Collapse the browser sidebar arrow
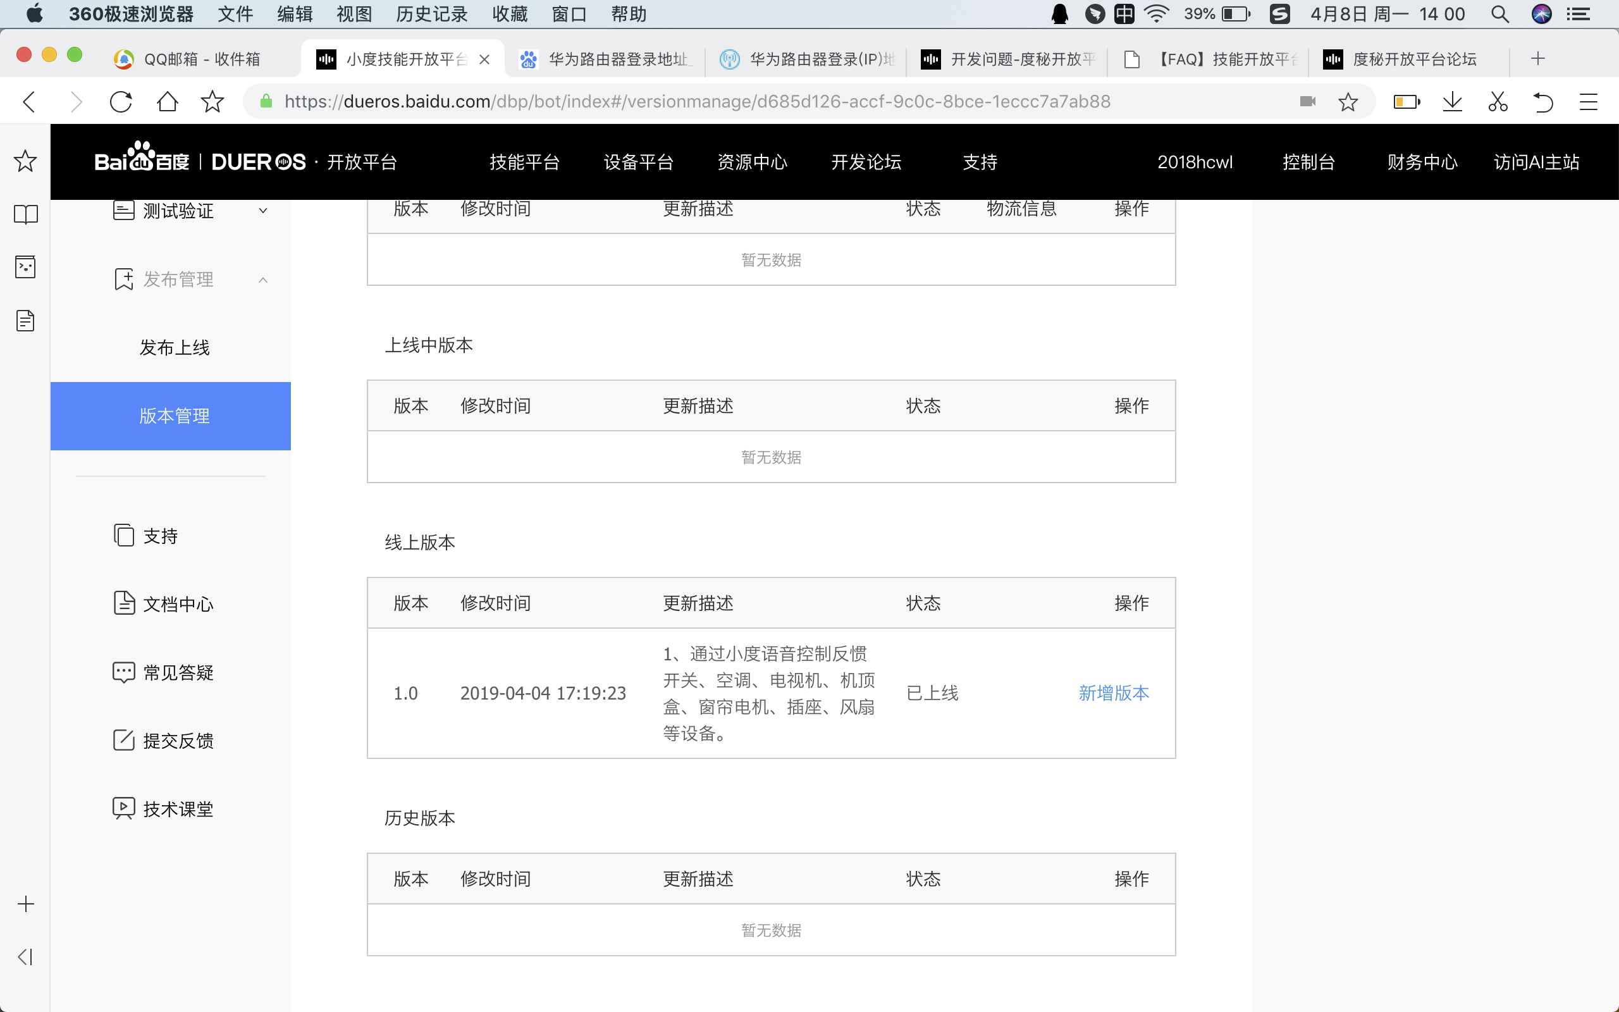This screenshot has width=1619, height=1012. (25, 957)
